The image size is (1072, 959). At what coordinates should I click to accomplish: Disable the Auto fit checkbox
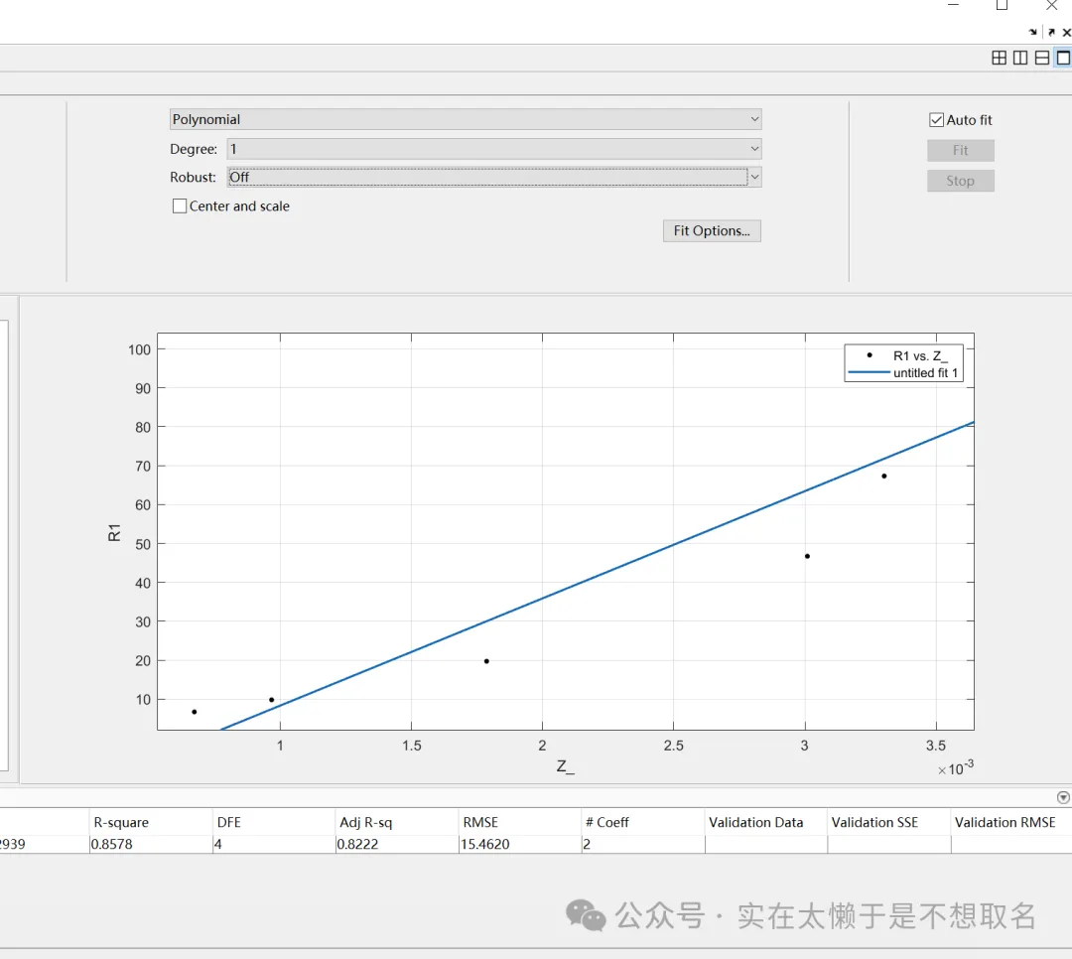[x=936, y=120]
